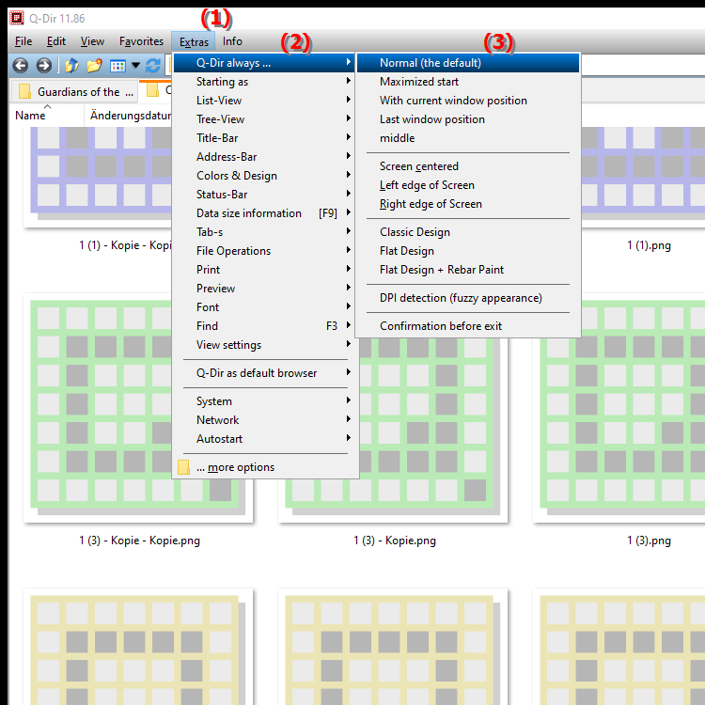Sort by Änderungsdatum column header
The height and width of the screenshot is (705, 705).
(x=130, y=116)
